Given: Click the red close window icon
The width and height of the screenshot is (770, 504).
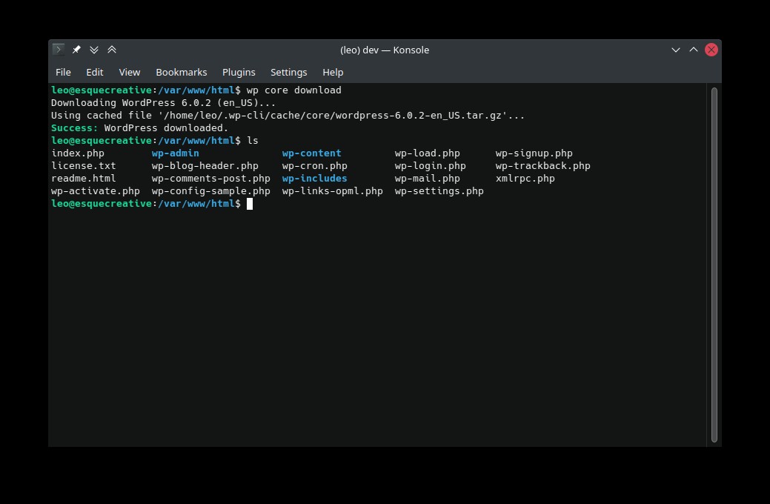Looking at the screenshot, I should [711, 49].
